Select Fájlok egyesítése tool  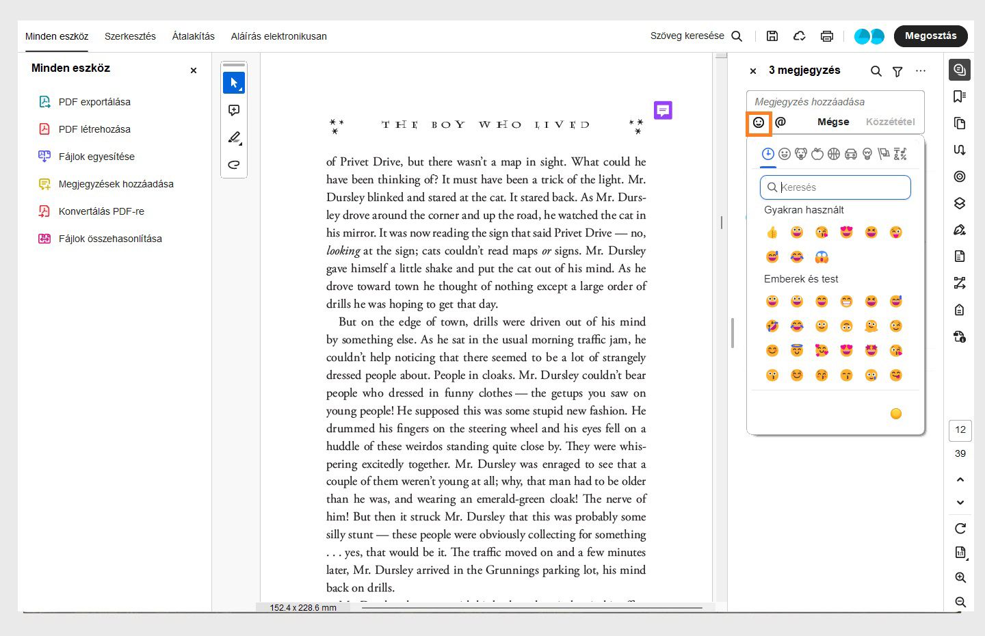pos(86,157)
